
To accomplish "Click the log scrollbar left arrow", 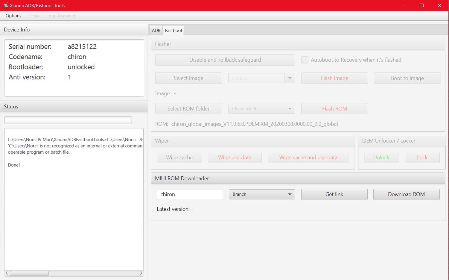I will (7, 273).
